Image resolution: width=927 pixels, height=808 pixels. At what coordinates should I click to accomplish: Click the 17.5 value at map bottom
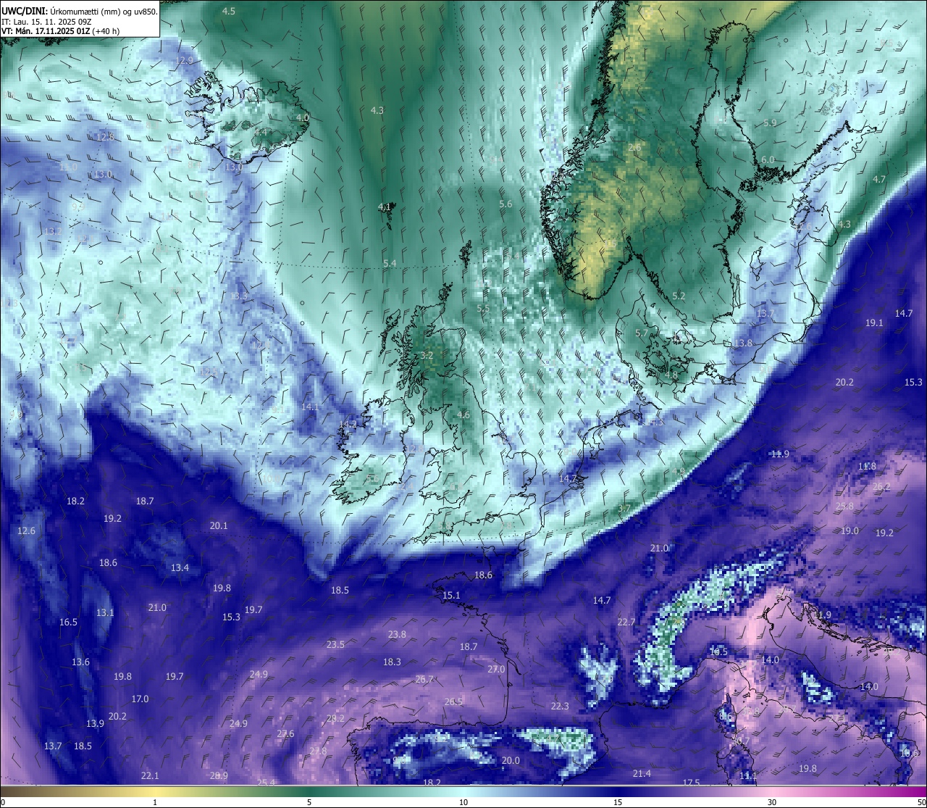point(692,783)
